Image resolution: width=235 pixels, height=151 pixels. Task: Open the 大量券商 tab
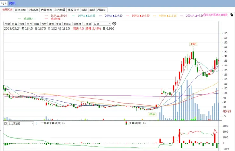point(46,10)
